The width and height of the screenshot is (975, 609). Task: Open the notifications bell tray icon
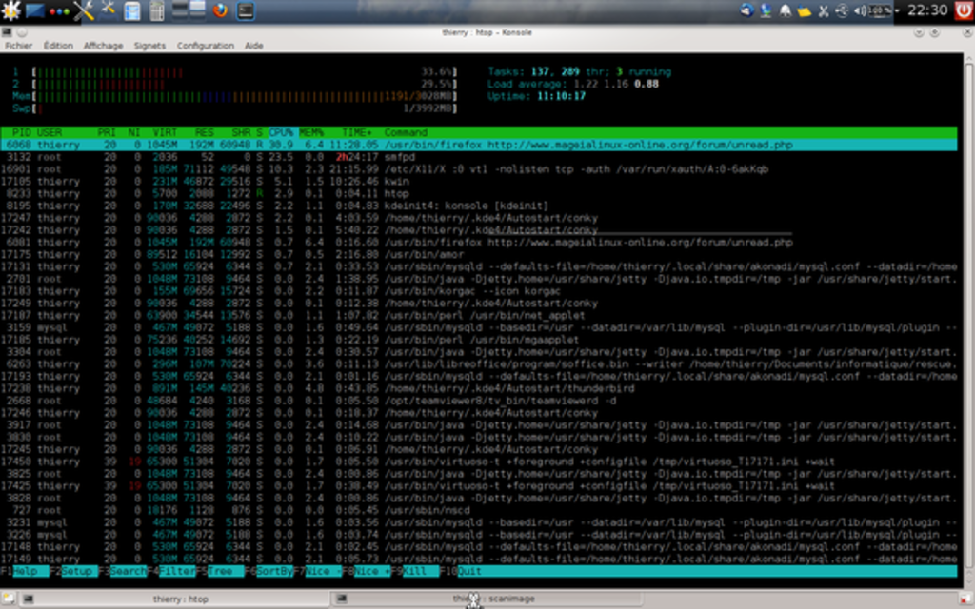click(x=786, y=11)
